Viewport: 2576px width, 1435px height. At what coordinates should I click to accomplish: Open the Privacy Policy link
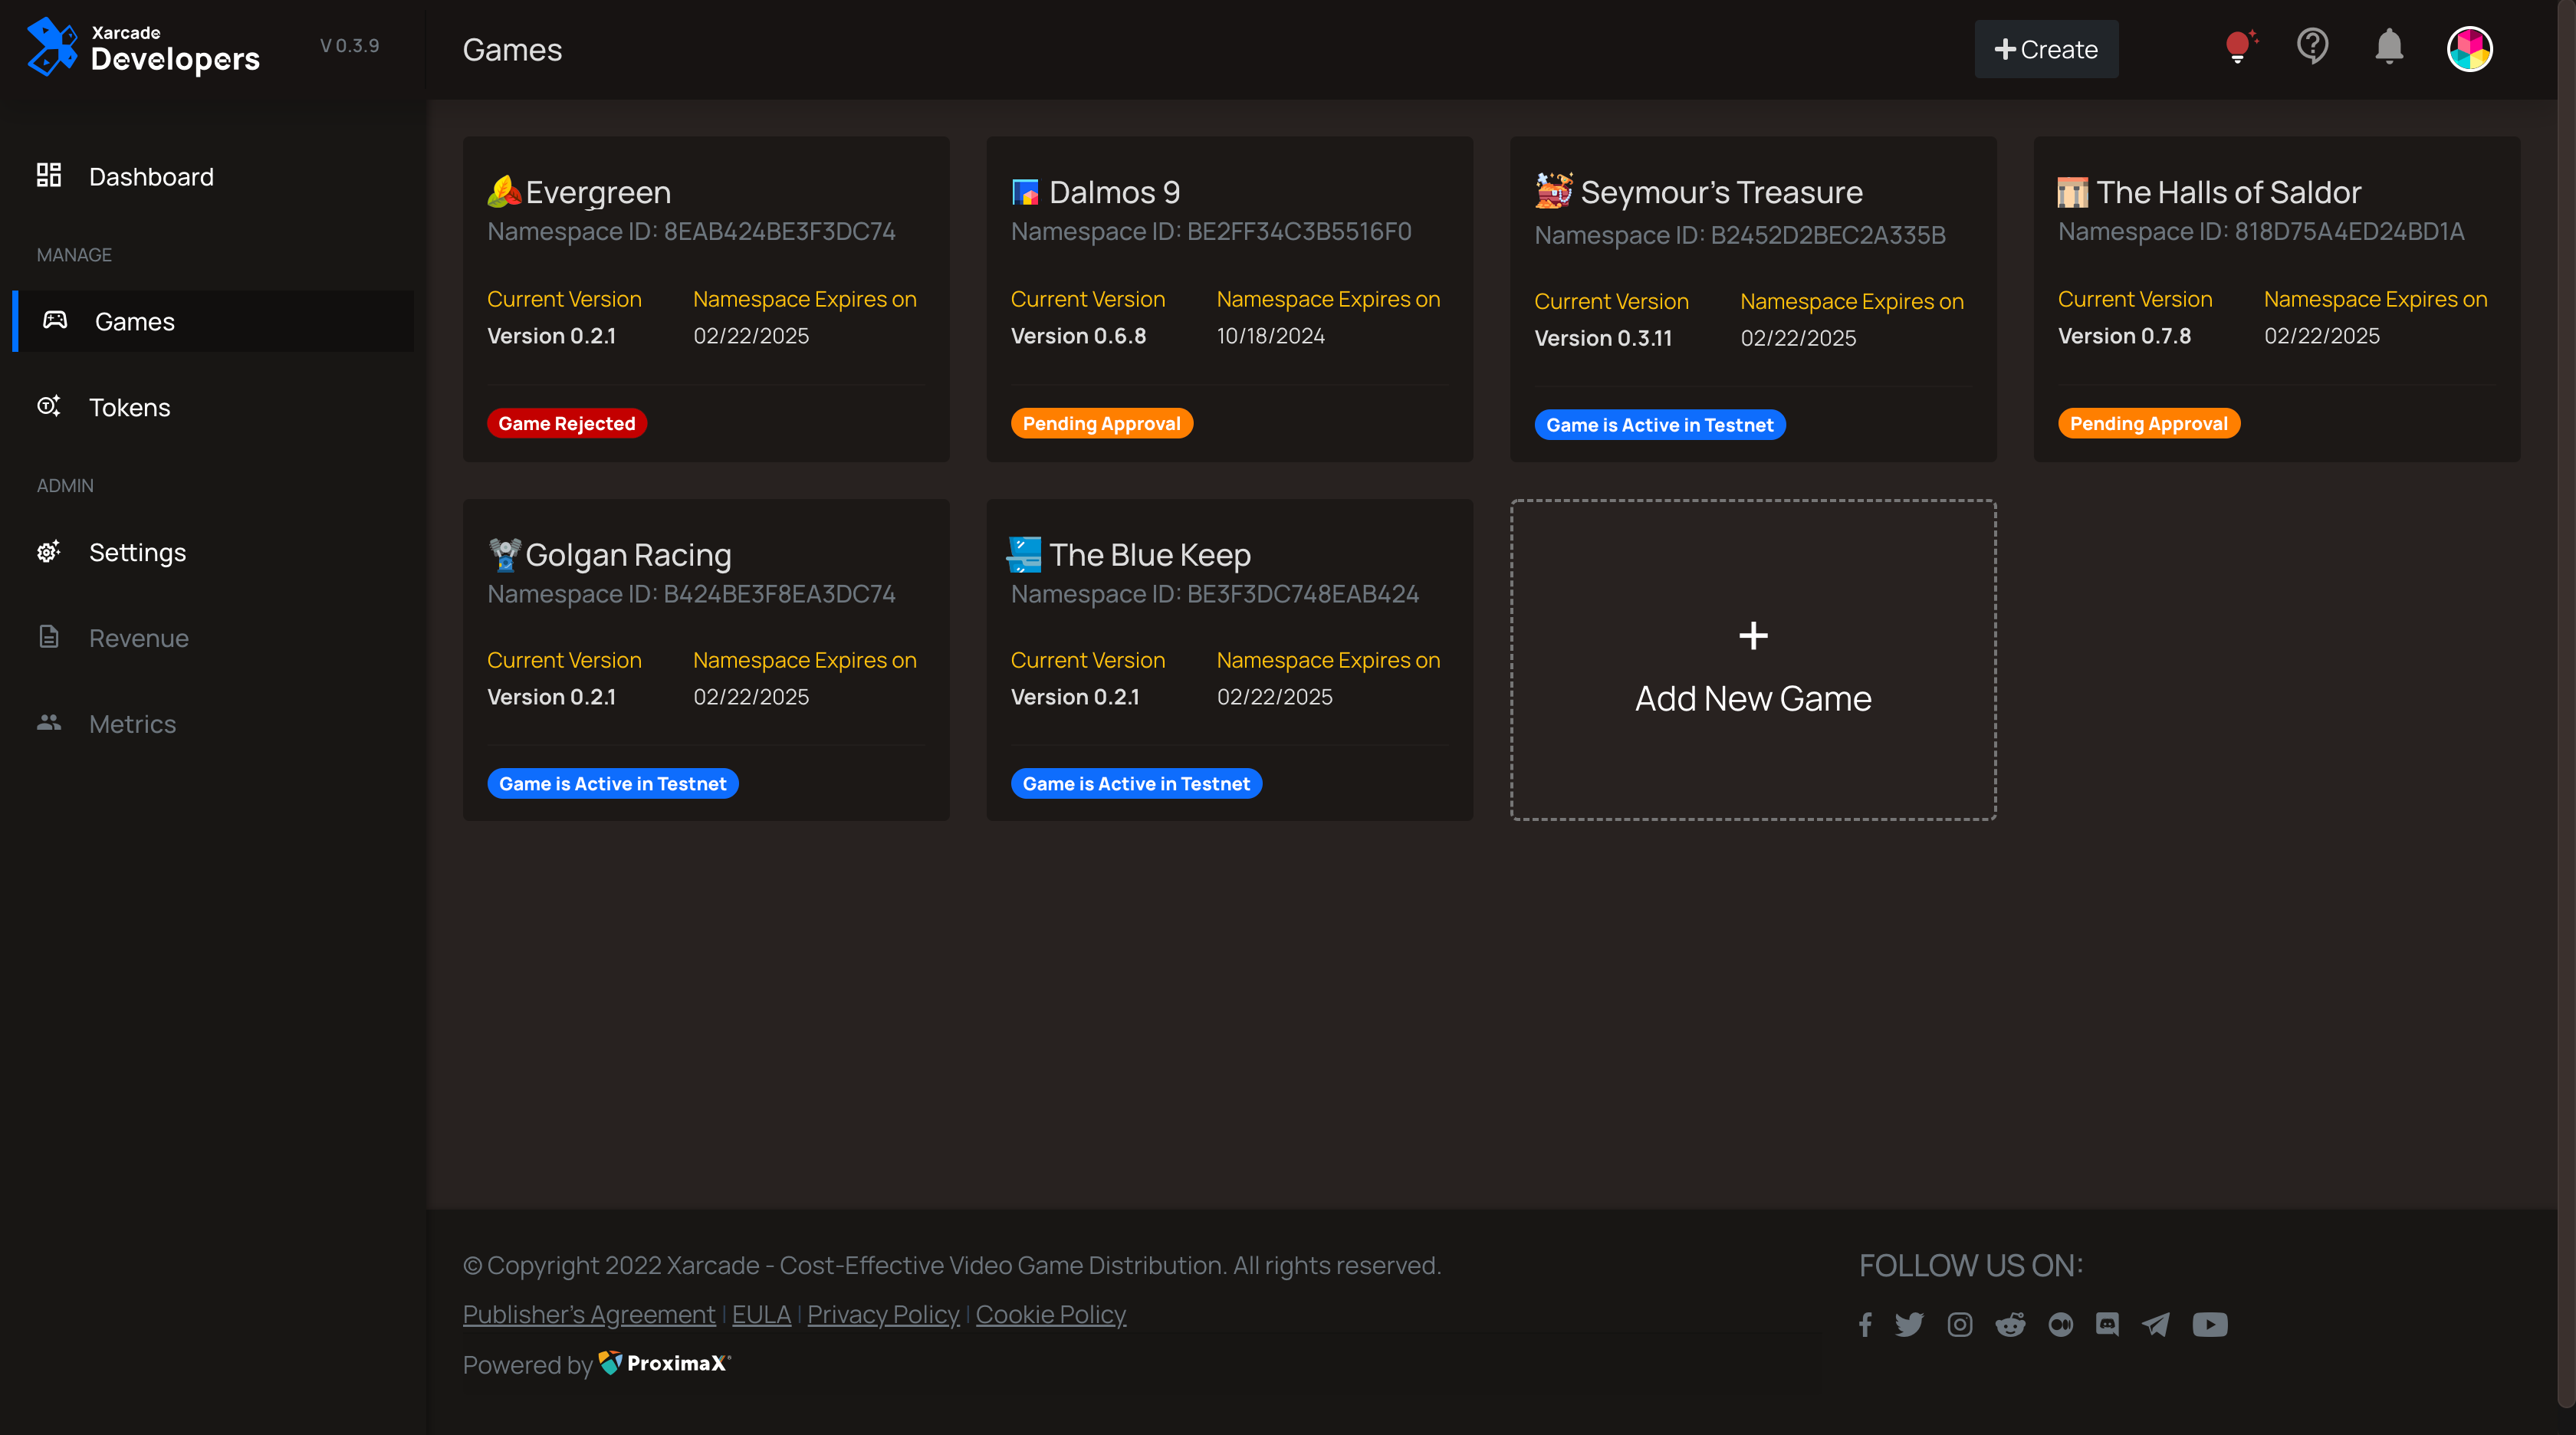(882, 1314)
